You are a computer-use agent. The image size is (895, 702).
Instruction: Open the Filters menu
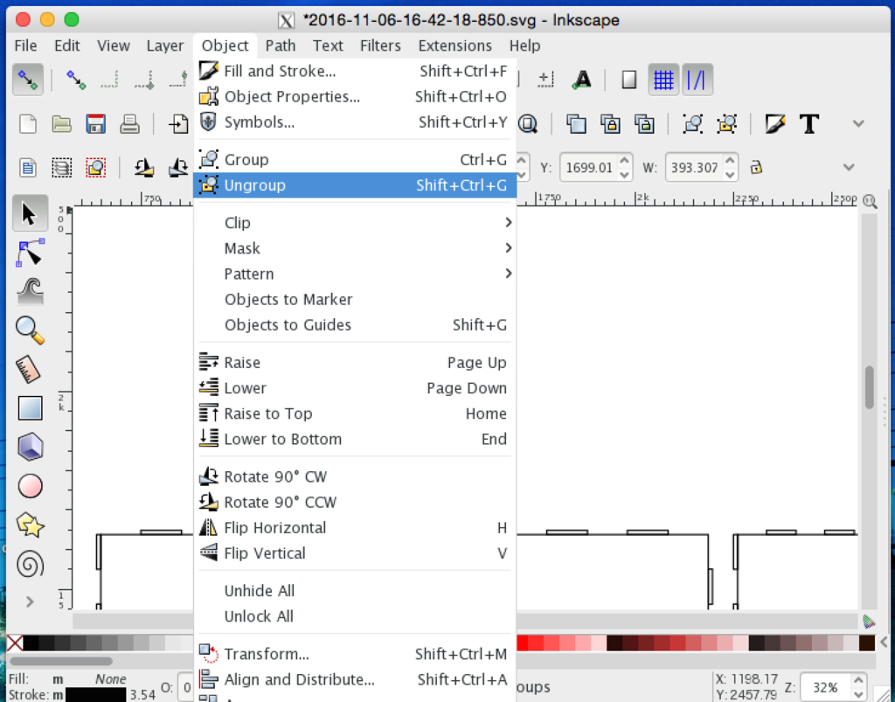(x=380, y=45)
